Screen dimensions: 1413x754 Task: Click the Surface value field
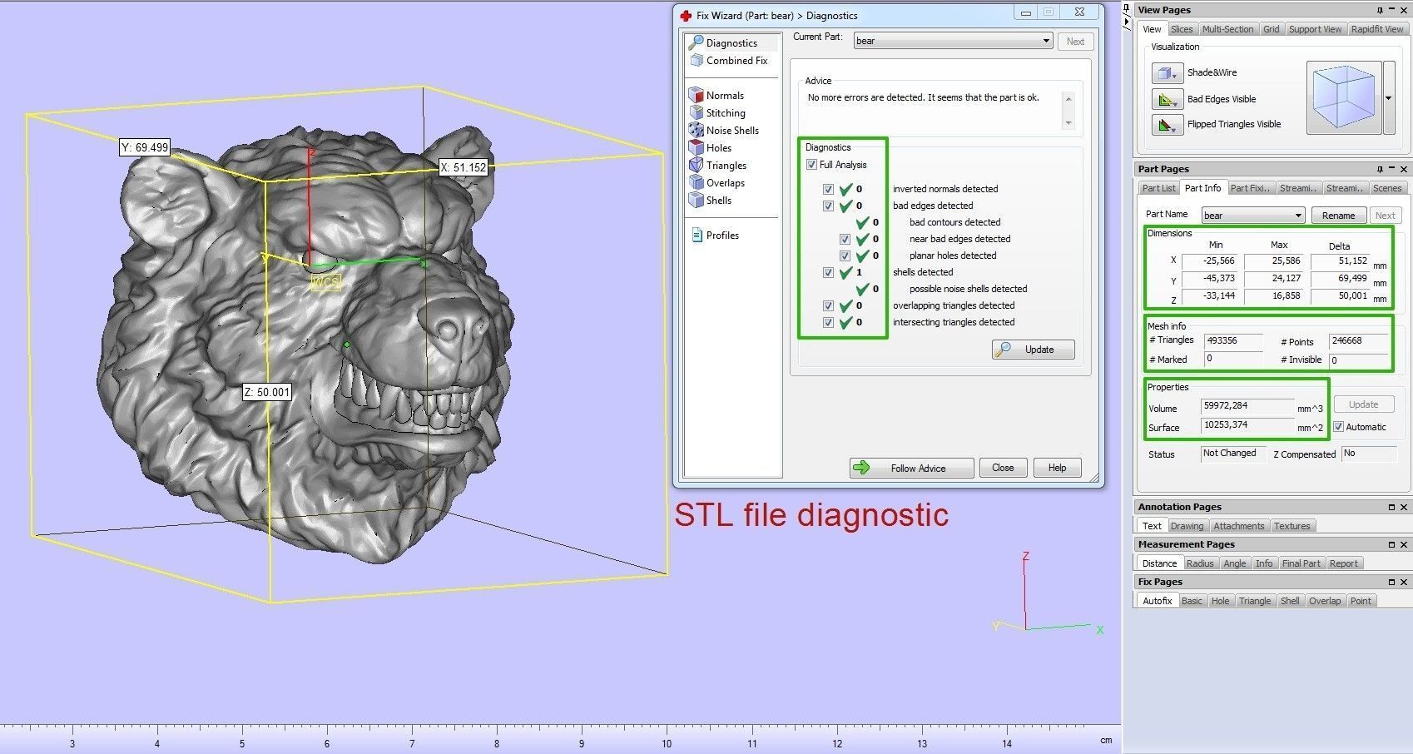1247,425
